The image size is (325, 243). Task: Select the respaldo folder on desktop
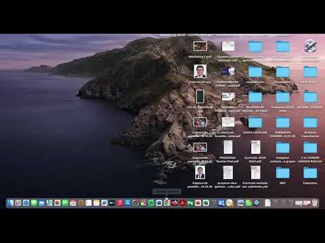255,72
